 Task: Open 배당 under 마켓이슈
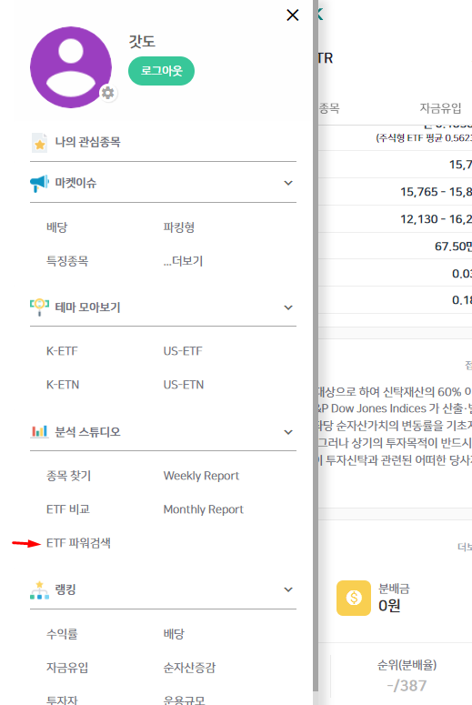coord(56,227)
